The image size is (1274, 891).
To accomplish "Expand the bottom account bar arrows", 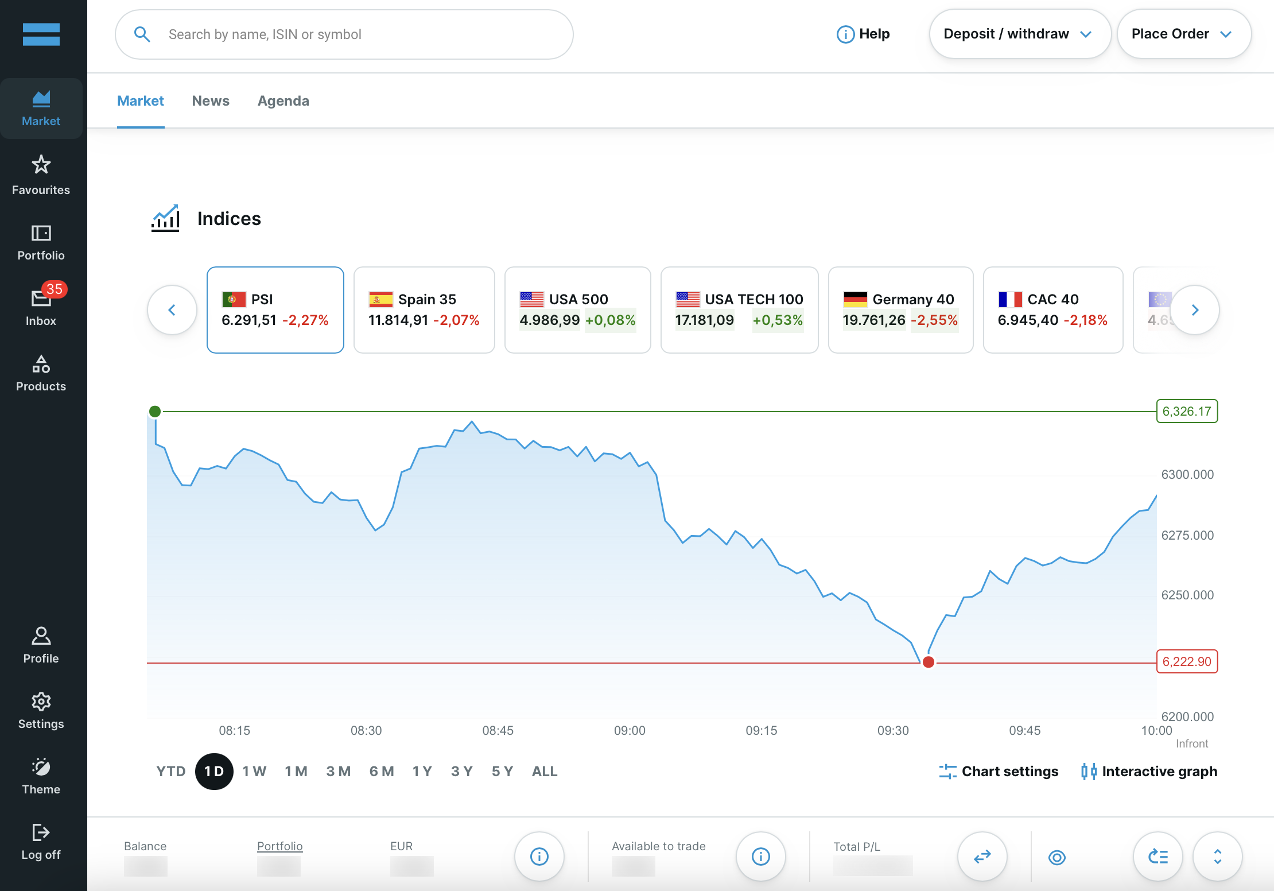I will (x=1217, y=857).
